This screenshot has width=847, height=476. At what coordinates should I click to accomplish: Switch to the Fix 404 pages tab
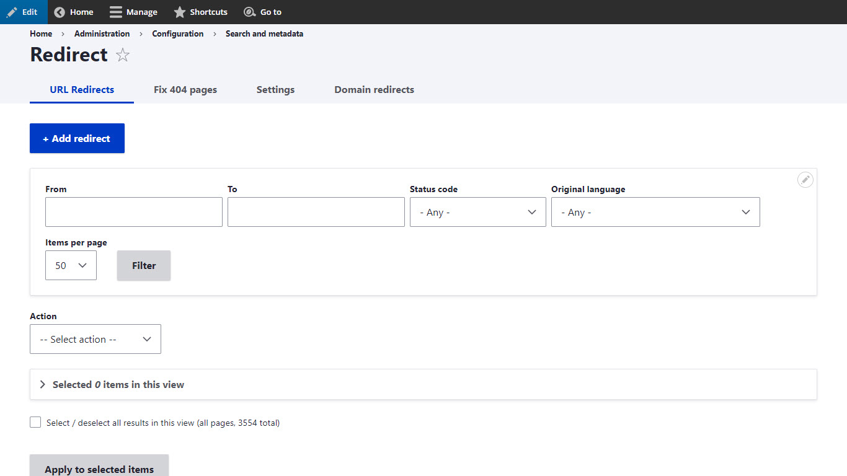click(x=185, y=90)
